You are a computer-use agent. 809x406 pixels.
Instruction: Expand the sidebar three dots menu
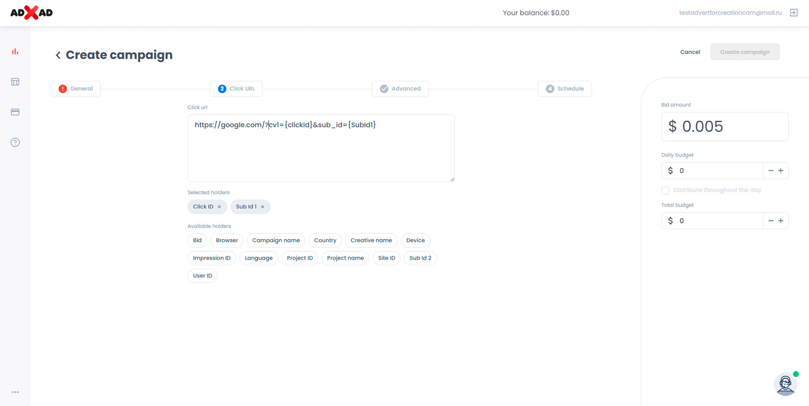point(15,392)
